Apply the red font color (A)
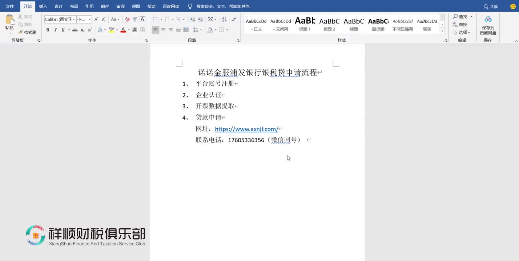The height and width of the screenshot is (261, 519). pyautogui.click(x=123, y=30)
